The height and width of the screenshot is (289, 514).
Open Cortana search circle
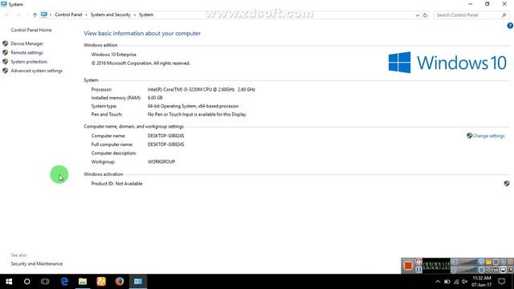(x=27, y=282)
